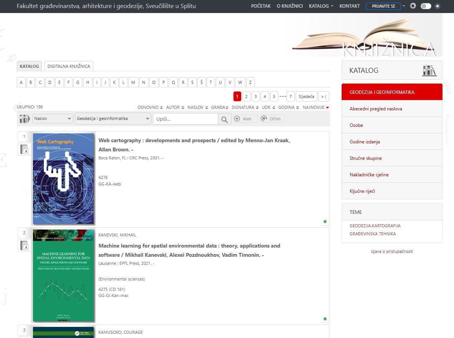Go to results page 3
This screenshot has height=338, width=454.
point(255,97)
